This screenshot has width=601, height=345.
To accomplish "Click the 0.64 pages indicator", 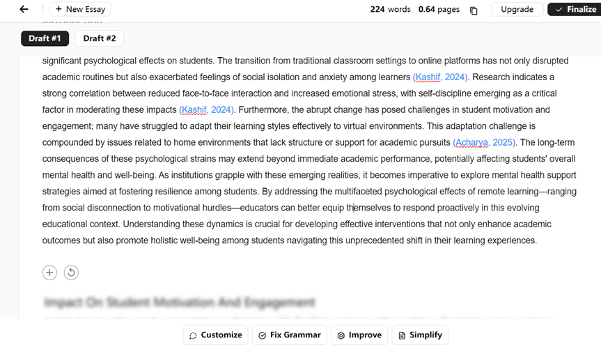I will (439, 9).
